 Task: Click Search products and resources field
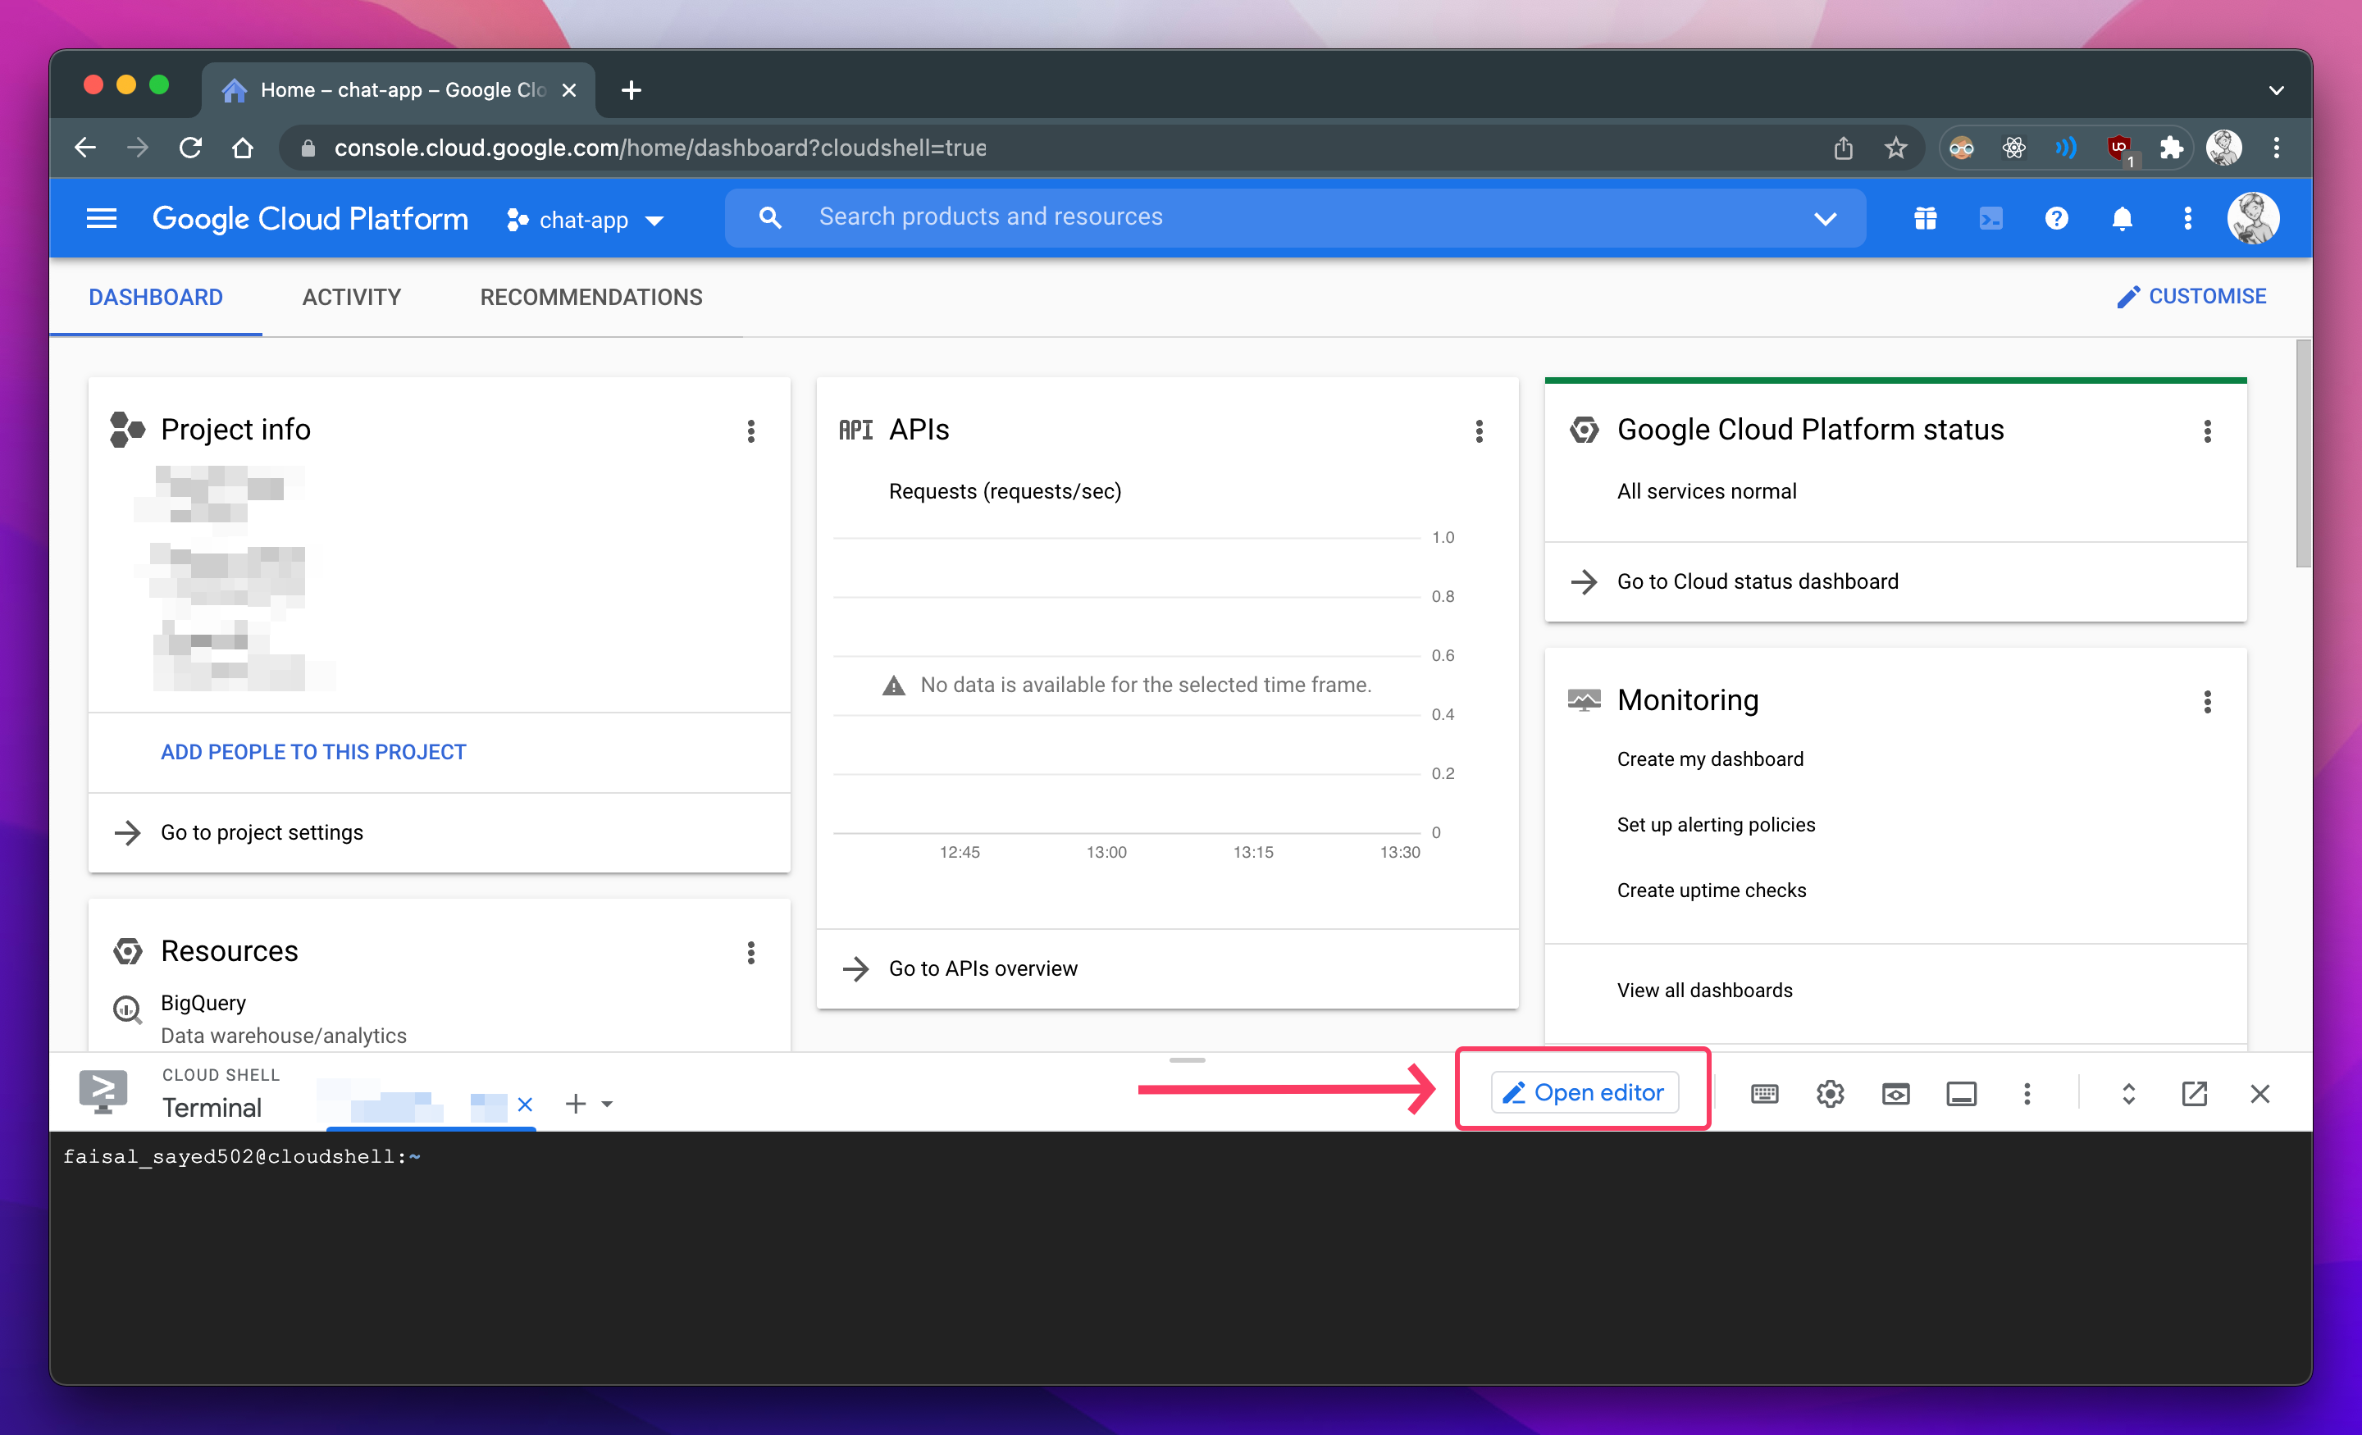(1294, 217)
